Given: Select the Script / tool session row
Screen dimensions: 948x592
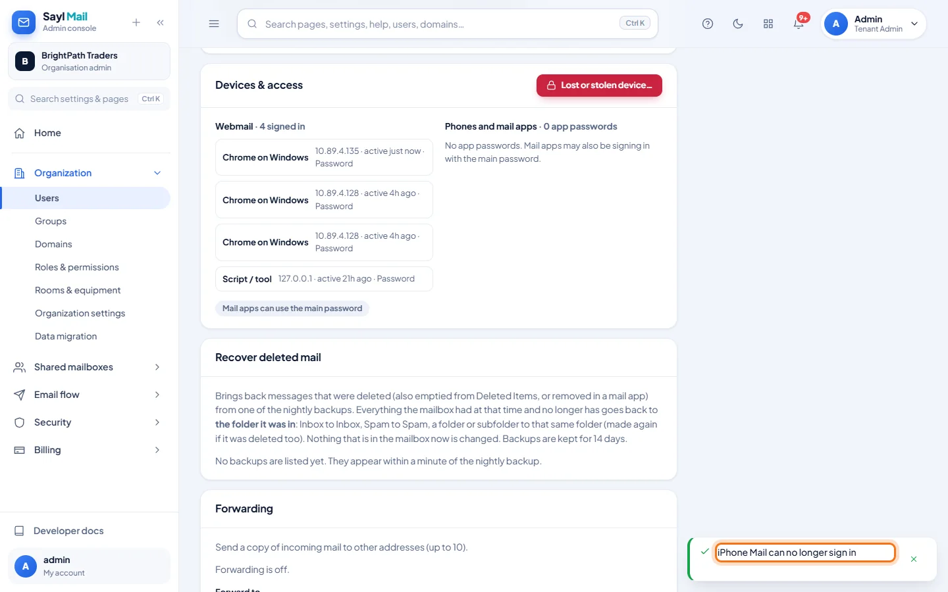Looking at the screenshot, I should [324, 279].
